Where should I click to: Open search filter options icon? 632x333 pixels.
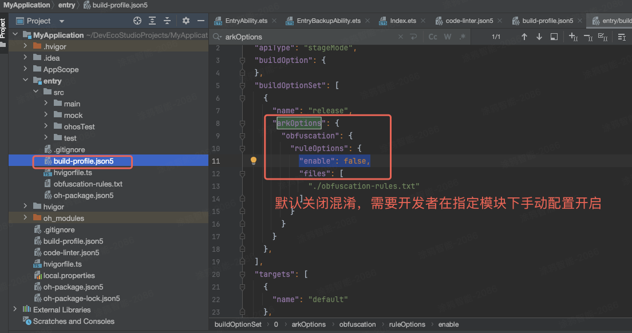pos(622,37)
